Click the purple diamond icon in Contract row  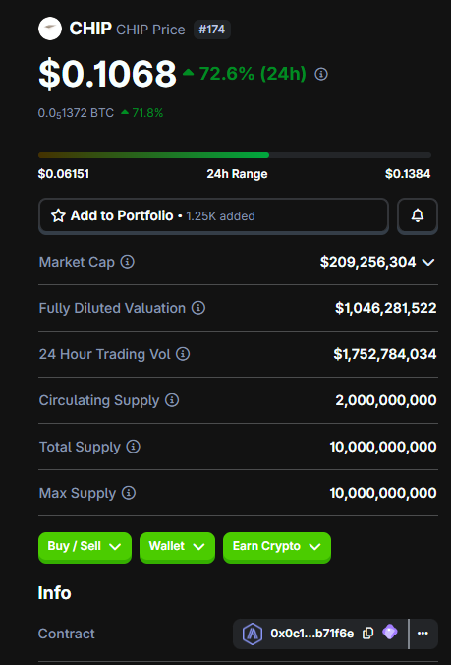click(x=390, y=633)
